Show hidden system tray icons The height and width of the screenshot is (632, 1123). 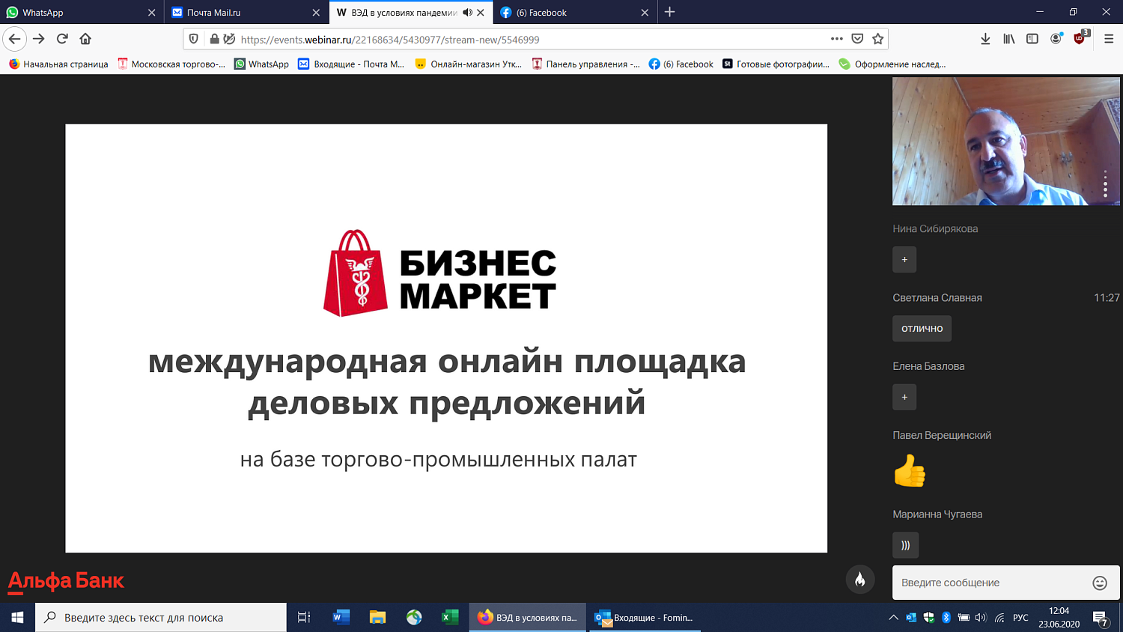[x=893, y=618]
